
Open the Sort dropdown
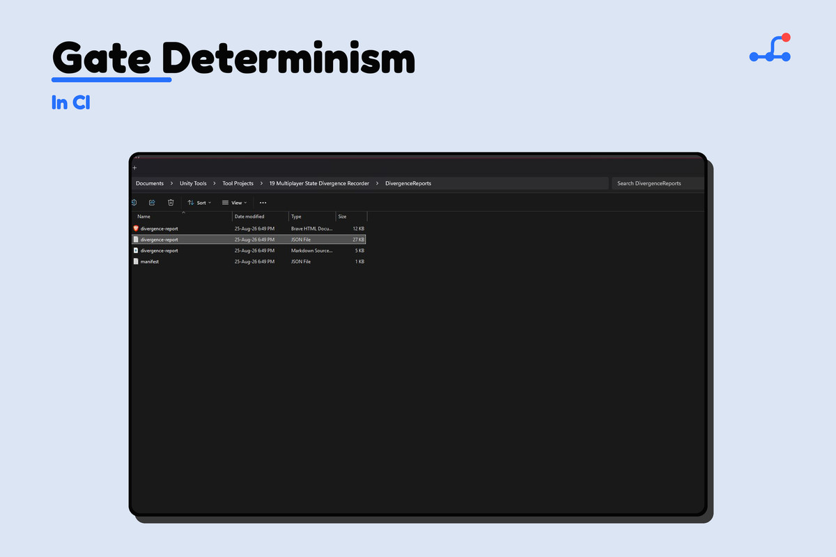199,203
